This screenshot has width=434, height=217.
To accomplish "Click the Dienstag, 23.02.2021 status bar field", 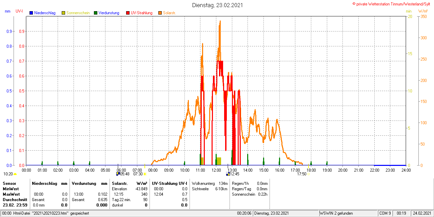I will coord(286,213).
